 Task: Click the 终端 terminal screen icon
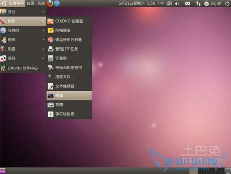(x=51, y=96)
